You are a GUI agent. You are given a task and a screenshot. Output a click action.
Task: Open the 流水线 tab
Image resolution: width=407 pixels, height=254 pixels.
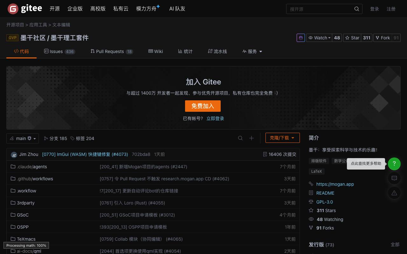pos(217,51)
